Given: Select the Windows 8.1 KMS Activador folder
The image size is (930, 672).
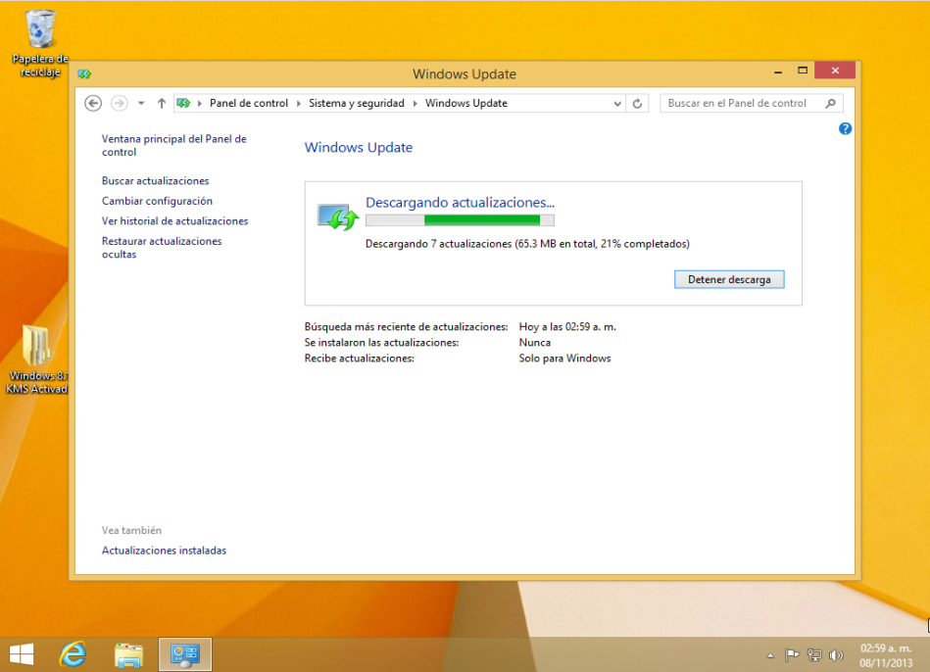Looking at the screenshot, I should (x=37, y=360).
